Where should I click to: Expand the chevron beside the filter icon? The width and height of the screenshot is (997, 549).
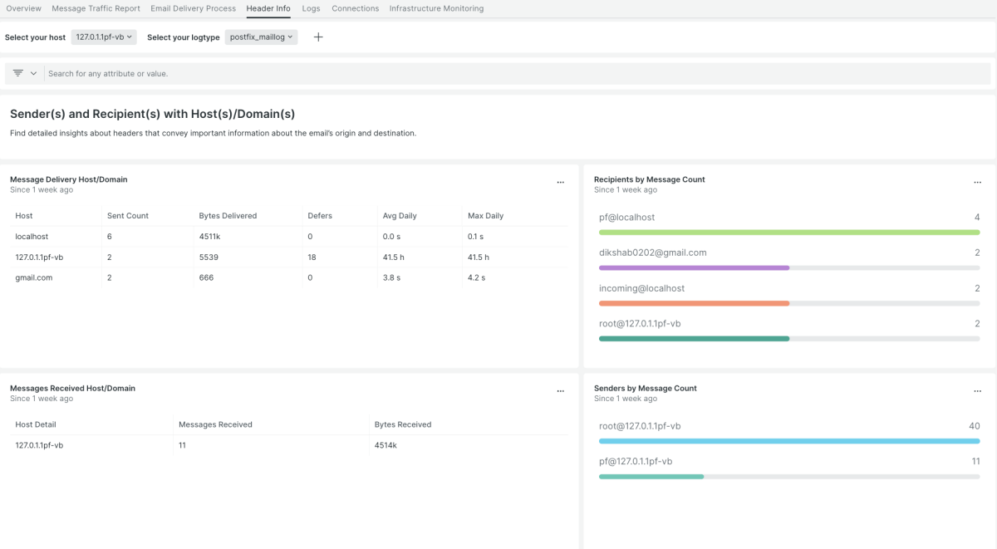(x=34, y=73)
